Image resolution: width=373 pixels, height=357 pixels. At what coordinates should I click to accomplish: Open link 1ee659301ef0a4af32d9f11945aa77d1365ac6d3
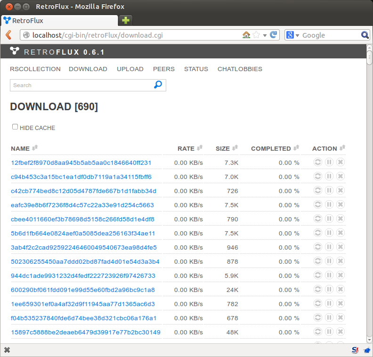(83, 304)
